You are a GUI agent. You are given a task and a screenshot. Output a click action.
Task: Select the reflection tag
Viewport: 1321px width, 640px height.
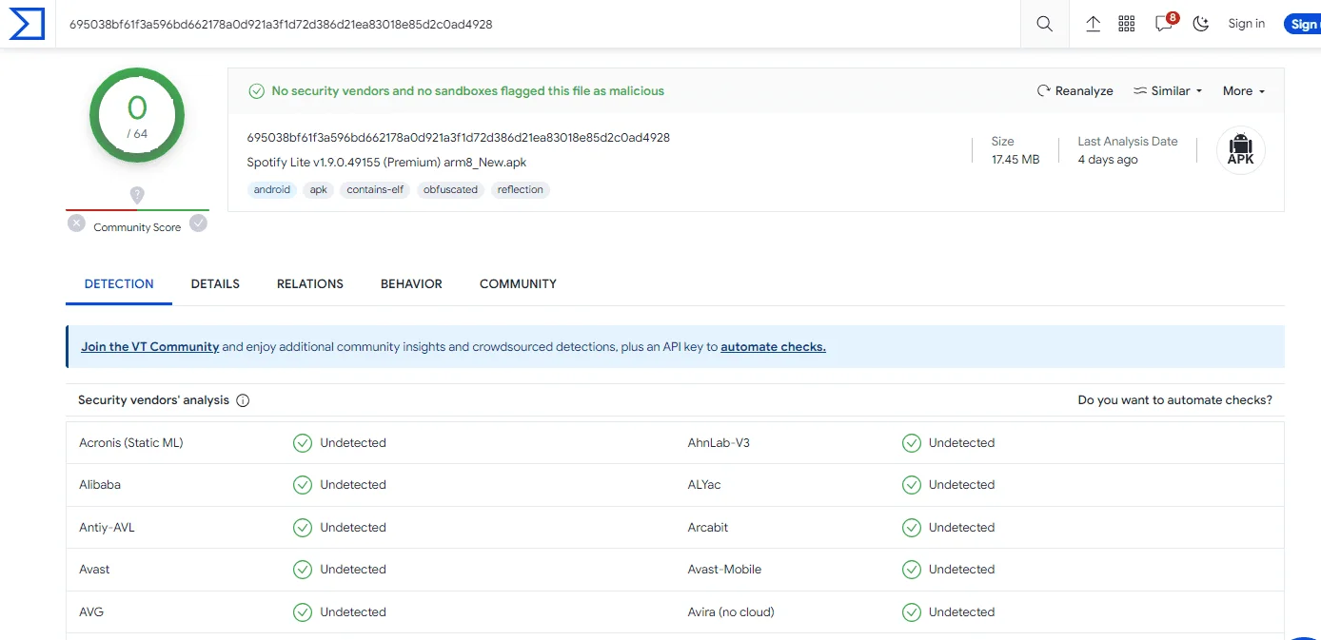click(x=521, y=190)
